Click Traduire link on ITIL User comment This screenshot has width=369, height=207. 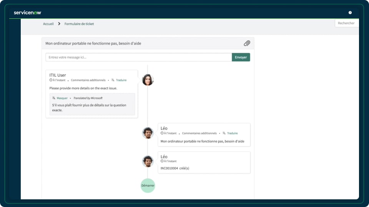pyautogui.click(x=121, y=80)
